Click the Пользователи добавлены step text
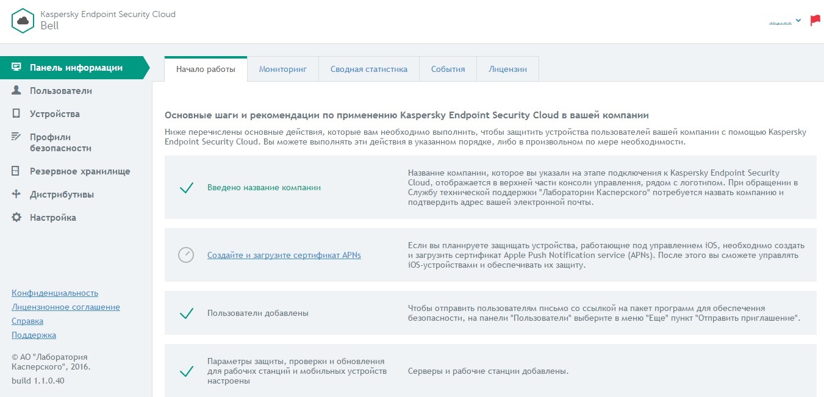The height and width of the screenshot is (397, 824). pyautogui.click(x=258, y=313)
